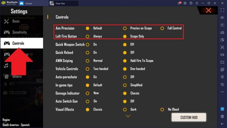Image resolution: width=227 pixels, height=128 pixels.
Task: Select Full Control for Aim Precision
Action: click(x=163, y=28)
